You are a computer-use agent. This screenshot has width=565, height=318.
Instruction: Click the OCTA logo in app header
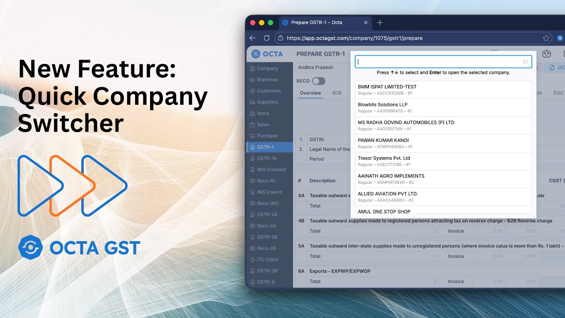[x=267, y=54]
